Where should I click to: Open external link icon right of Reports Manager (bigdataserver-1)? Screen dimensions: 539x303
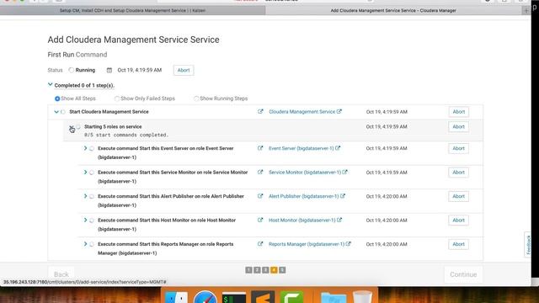point(348,244)
